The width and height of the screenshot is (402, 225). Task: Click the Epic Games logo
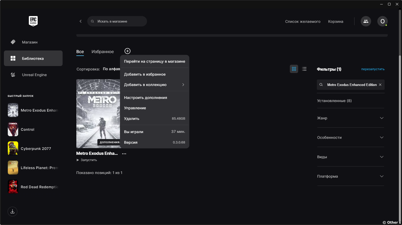pyautogui.click(x=33, y=21)
